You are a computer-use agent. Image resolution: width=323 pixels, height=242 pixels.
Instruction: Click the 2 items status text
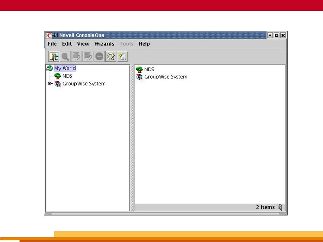(265, 207)
